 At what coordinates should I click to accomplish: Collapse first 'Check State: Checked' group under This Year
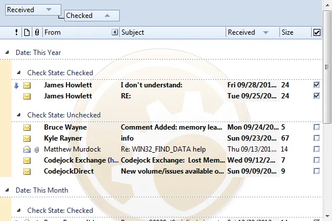[x=19, y=73]
